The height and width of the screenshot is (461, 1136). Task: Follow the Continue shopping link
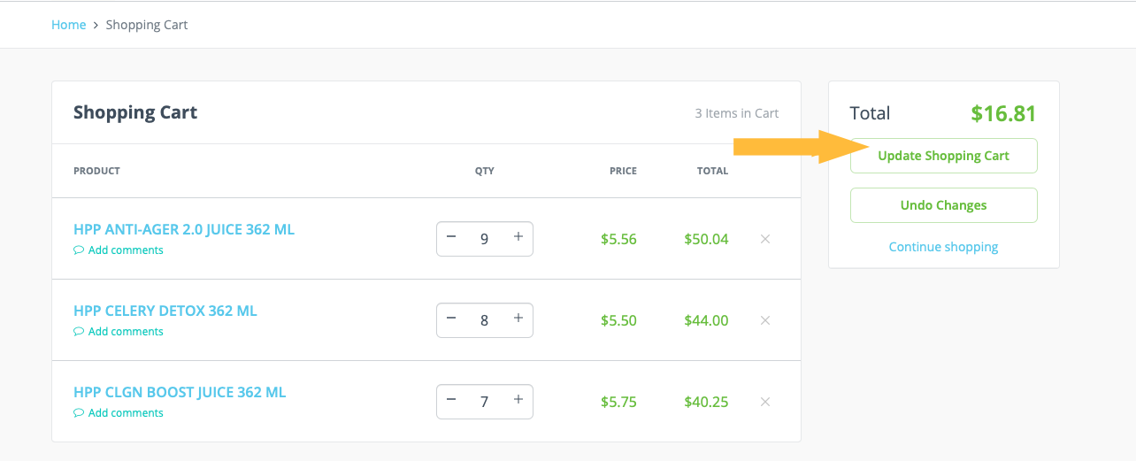coord(943,247)
